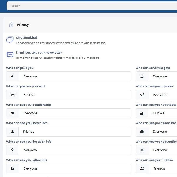Click the gender symbol icon
This screenshot has width=177, height=177.
pyautogui.click(x=142, y=95)
